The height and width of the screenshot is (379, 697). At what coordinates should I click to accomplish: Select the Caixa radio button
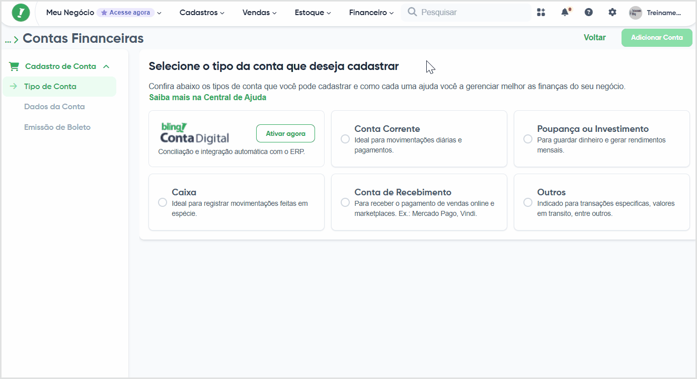point(163,202)
